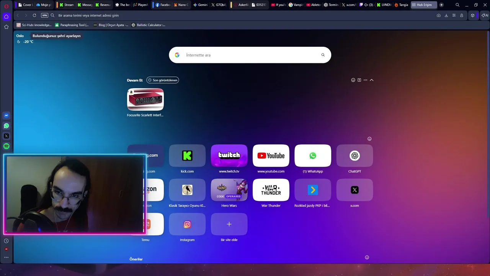Click emoji icon in Devam Et header
The height and width of the screenshot is (276, 490).
click(353, 80)
